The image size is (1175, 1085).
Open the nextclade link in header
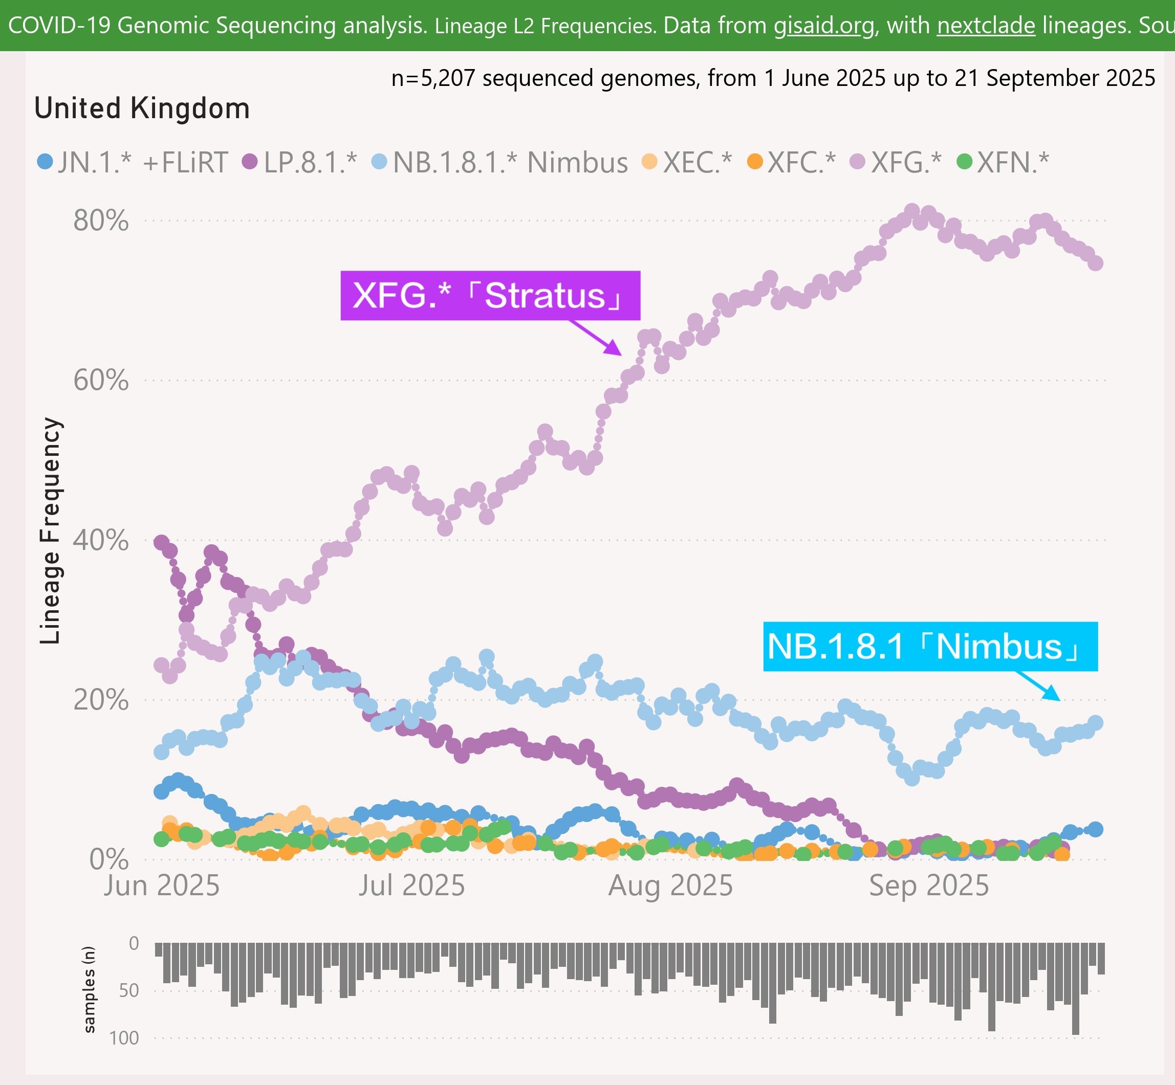(x=986, y=26)
